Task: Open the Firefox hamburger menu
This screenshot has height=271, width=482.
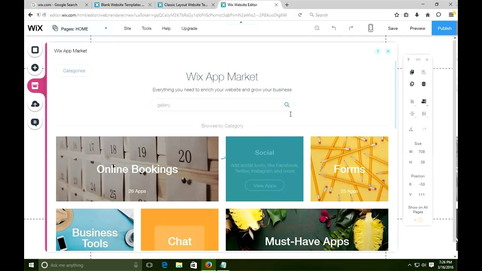Action: pyautogui.click(x=451, y=15)
